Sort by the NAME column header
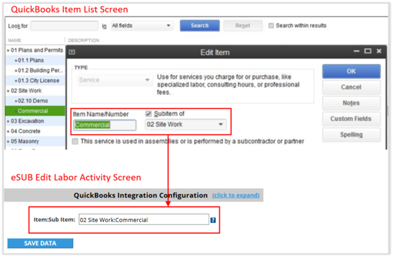 (x=14, y=40)
